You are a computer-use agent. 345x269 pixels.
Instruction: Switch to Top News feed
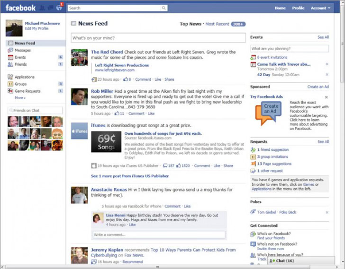(x=191, y=24)
